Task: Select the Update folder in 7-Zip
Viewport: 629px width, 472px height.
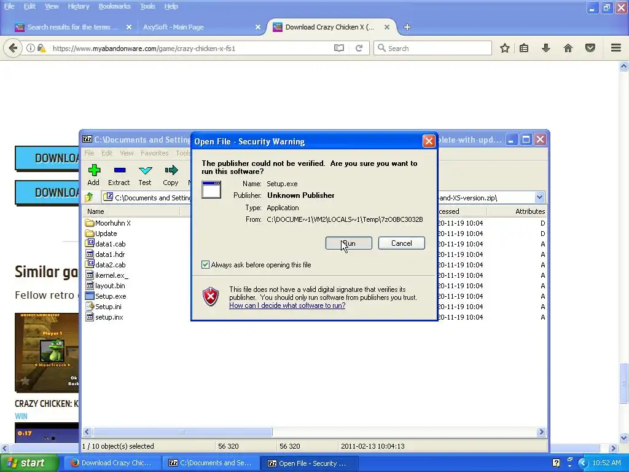Action: pos(101,233)
